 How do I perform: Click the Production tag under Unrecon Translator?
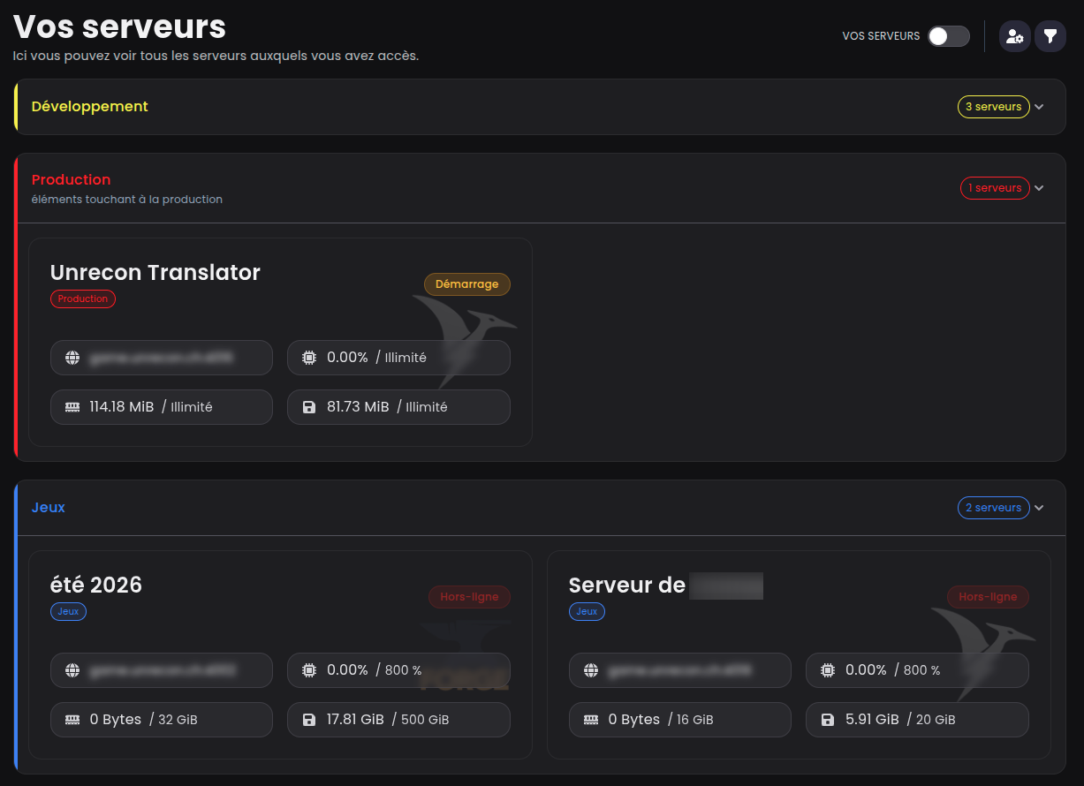tap(83, 299)
